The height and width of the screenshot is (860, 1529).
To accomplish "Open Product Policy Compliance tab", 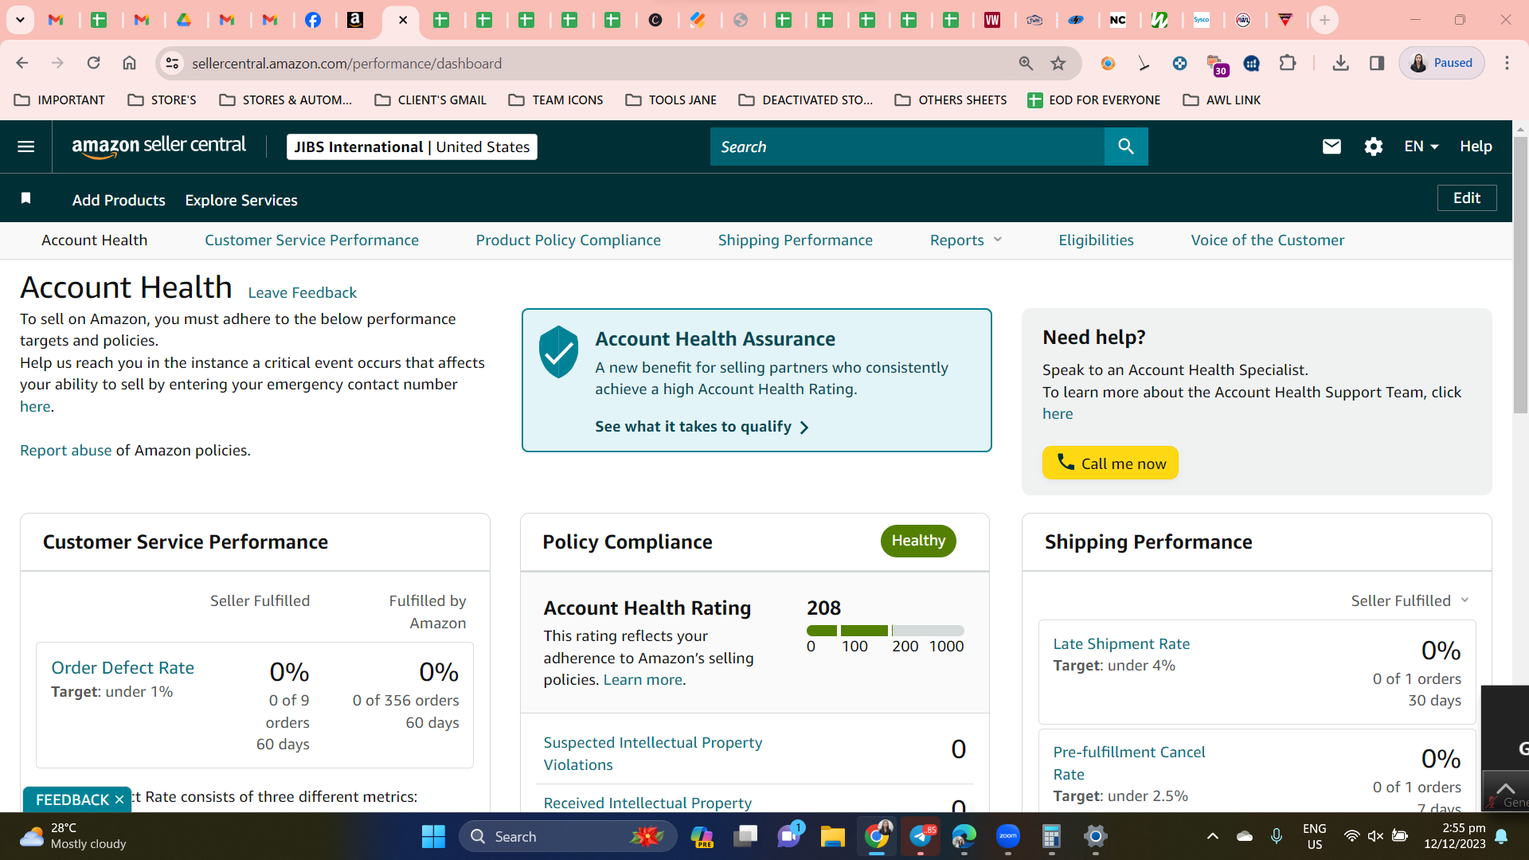I will (x=568, y=240).
